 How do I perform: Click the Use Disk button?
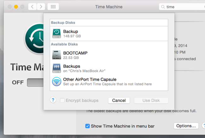(x=151, y=100)
